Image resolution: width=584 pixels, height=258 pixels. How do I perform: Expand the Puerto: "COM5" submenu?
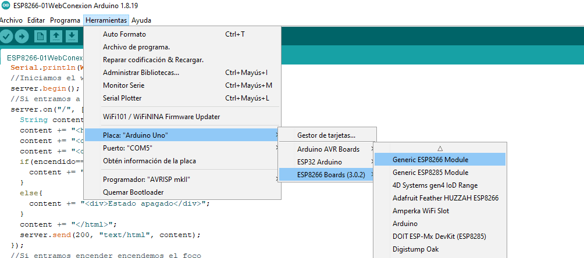click(x=182, y=148)
